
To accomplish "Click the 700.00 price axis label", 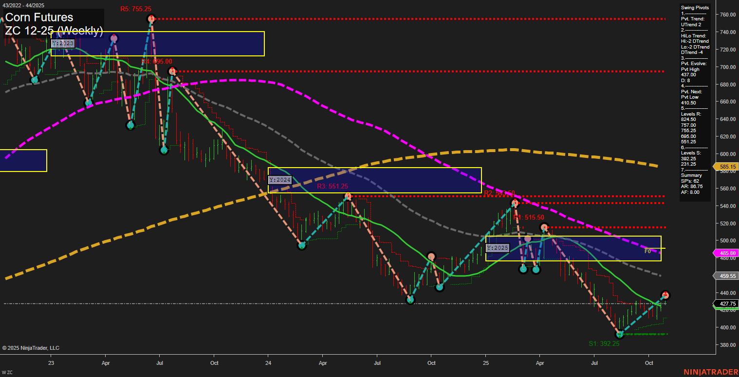I will coord(727,67).
